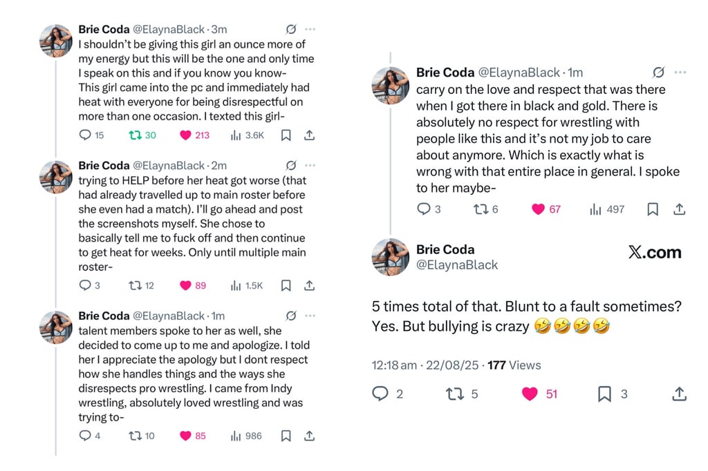Image resolution: width=708 pixels, height=471 pixels.
Task: Open more options on the 3m tweet
Action: click(x=310, y=29)
